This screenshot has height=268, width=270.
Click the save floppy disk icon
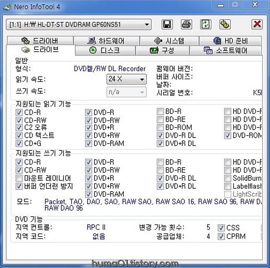(x=167, y=24)
